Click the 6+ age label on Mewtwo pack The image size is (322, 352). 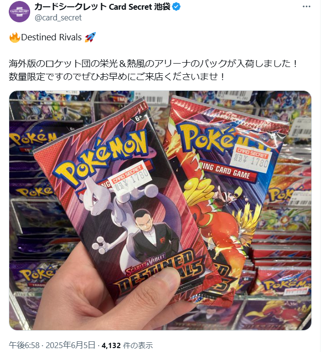[139, 118]
